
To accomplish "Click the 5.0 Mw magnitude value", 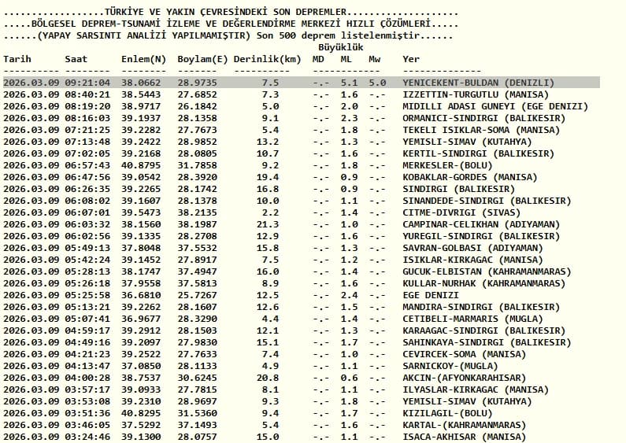I will coord(377,83).
